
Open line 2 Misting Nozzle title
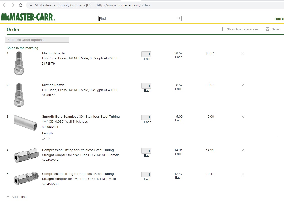coord(53,85)
